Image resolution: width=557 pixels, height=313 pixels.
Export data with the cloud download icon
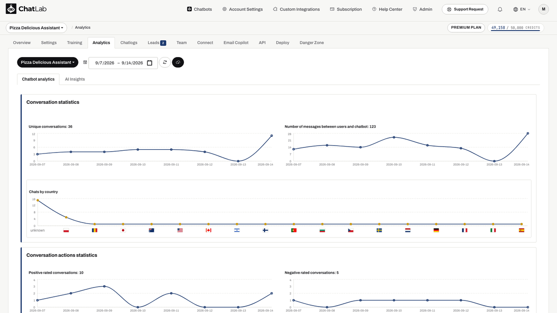(178, 62)
